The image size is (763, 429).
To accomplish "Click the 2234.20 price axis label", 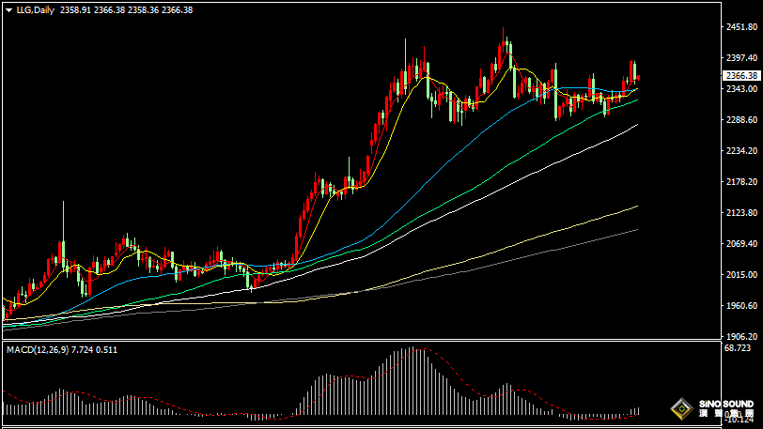I will pos(740,151).
